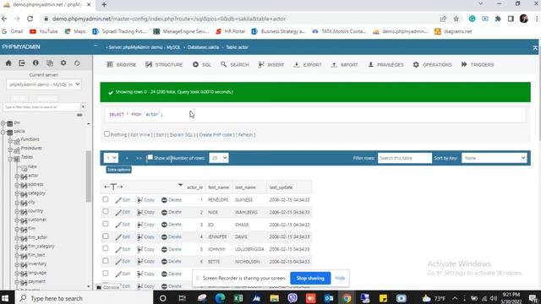Collapse the Tables tree node
The height and width of the screenshot is (304, 541).
[x=10, y=159]
